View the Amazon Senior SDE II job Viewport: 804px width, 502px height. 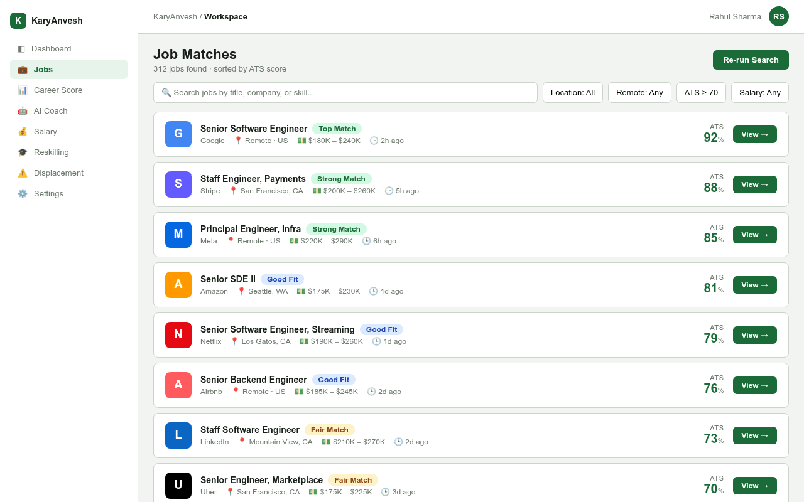click(755, 285)
